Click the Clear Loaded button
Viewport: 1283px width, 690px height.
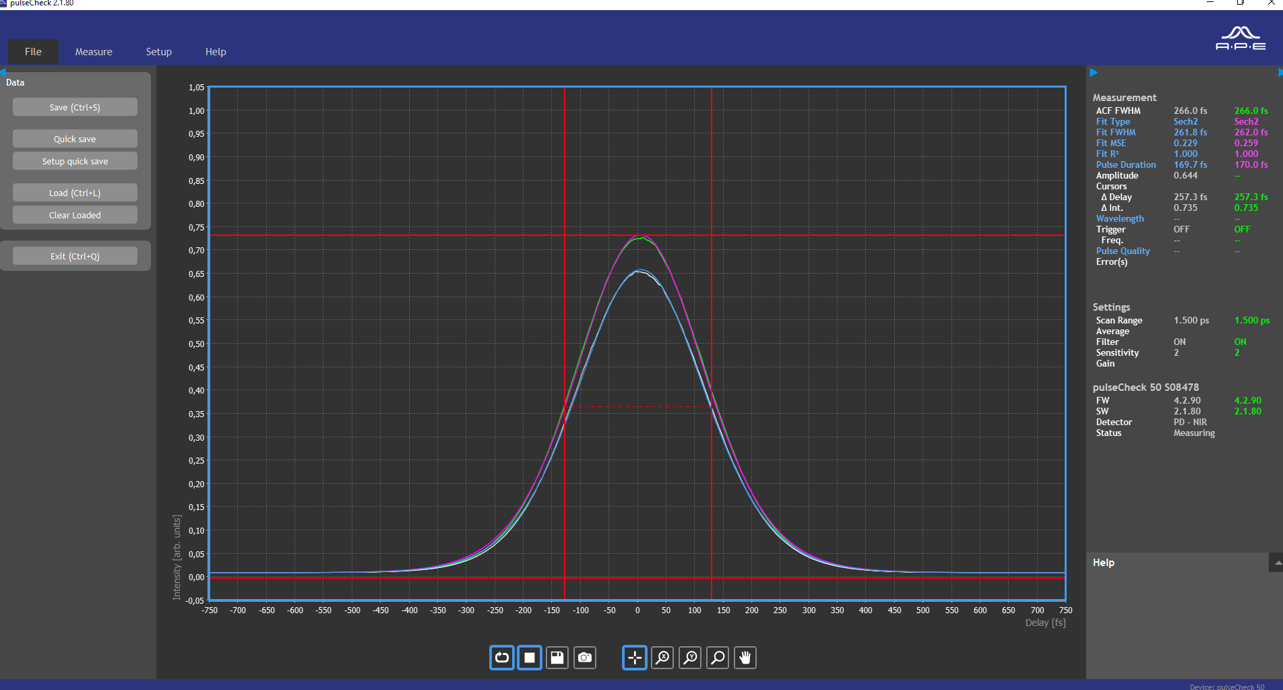coord(75,215)
